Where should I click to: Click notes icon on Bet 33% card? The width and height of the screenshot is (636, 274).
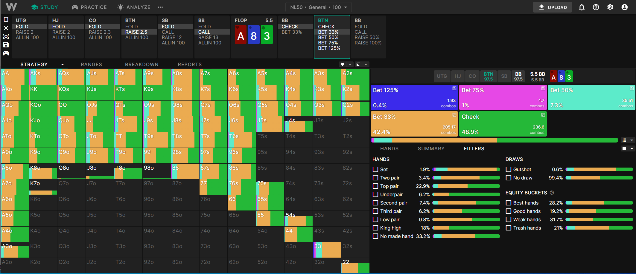[x=454, y=115]
